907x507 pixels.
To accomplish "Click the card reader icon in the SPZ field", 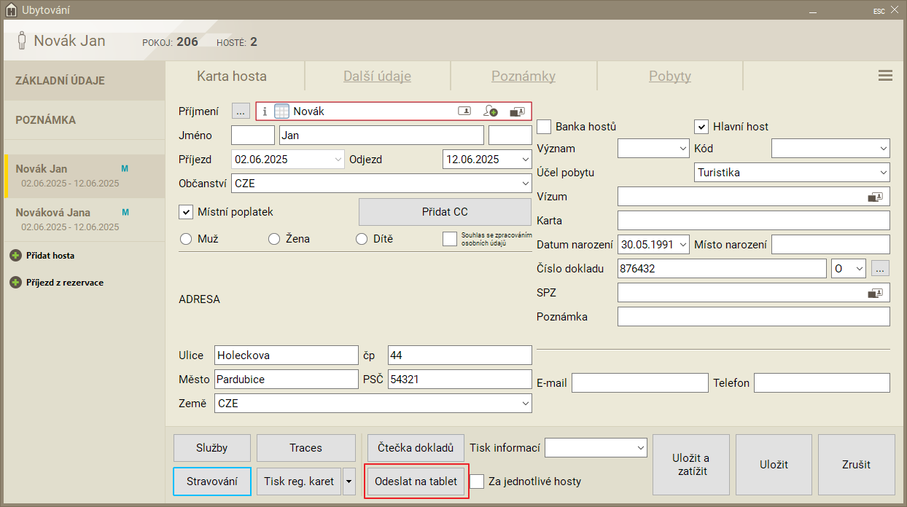I will 875,293.
